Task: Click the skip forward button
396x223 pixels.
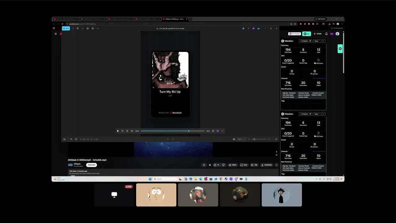Action: (x=127, y=131)
